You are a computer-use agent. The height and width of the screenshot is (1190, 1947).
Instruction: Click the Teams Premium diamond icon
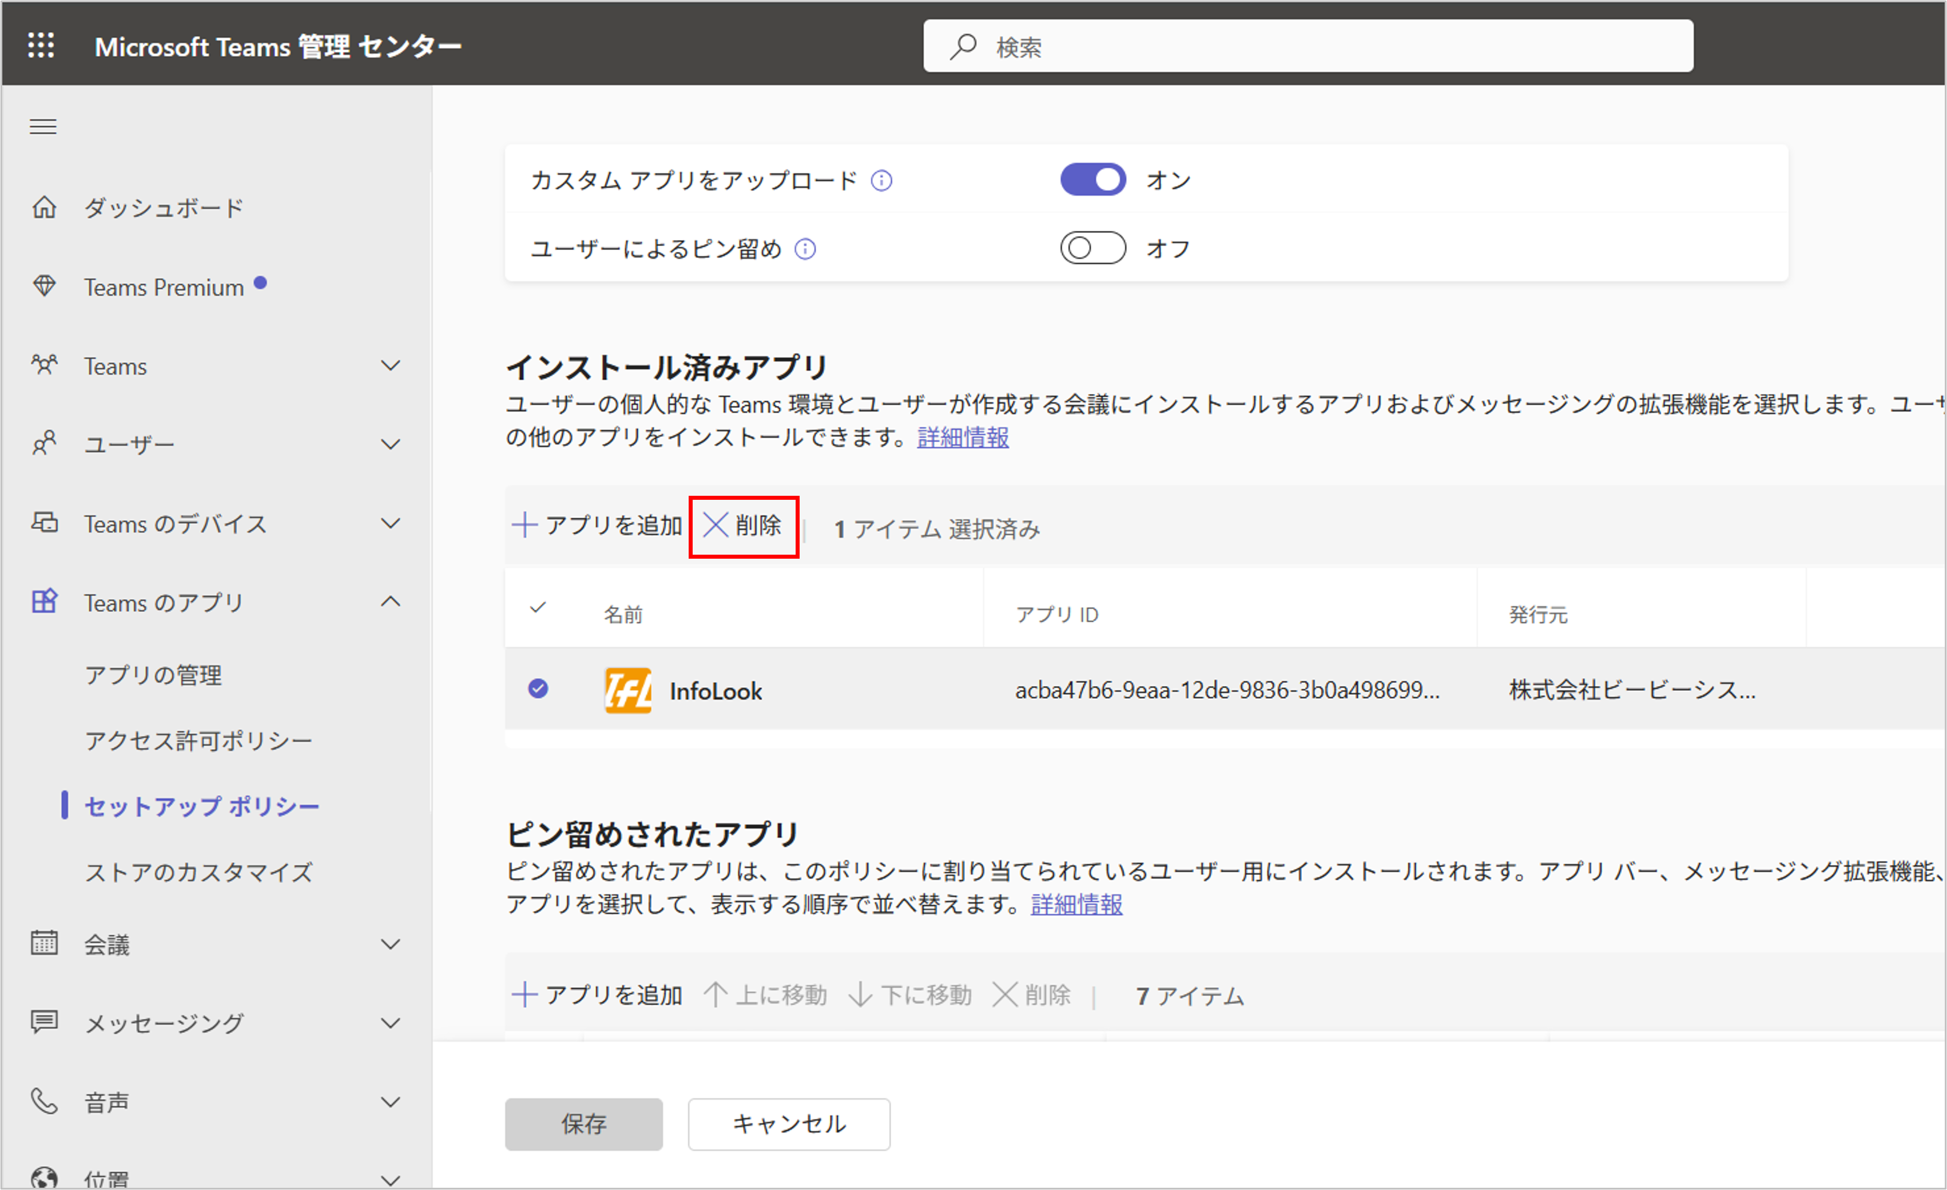44,286
